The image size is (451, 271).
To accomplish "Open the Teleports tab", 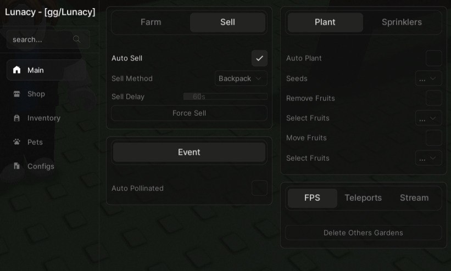I will pos(363,198).
